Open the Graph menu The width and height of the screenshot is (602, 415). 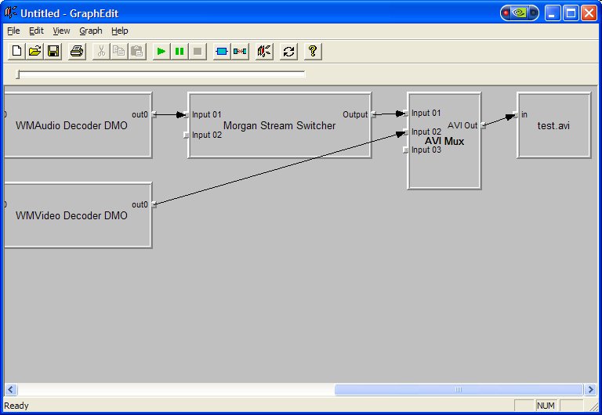tap(91, 31)
